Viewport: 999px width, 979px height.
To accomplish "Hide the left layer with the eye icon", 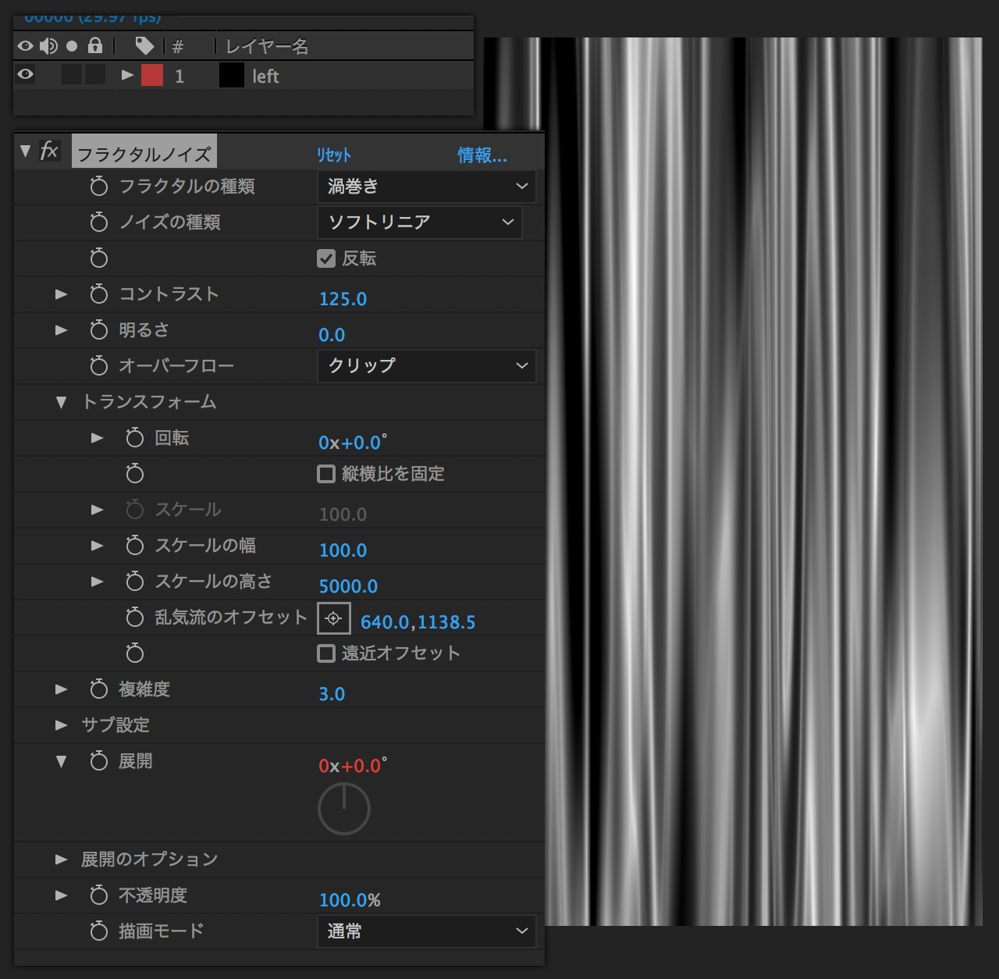I will pyautogui.click(x=25, y=74).
